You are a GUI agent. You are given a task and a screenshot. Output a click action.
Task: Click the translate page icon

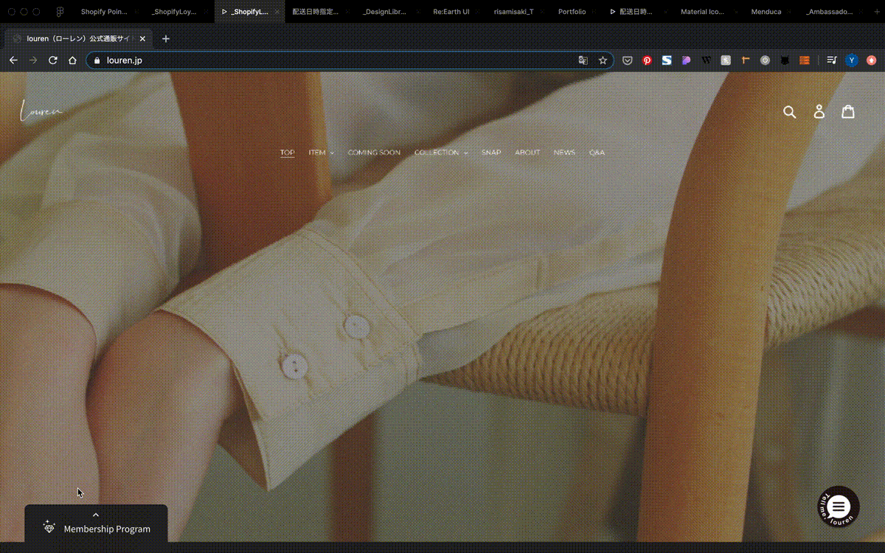tap(583, 60)
